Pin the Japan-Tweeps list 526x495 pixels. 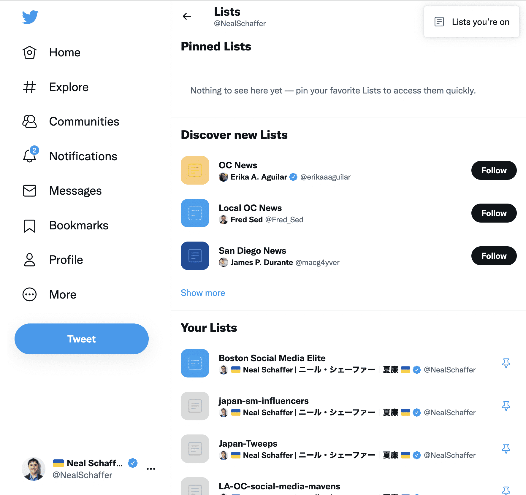pos(506,449)
